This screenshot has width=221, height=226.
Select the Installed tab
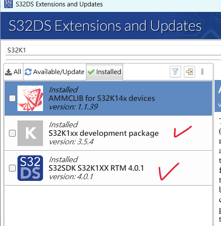point(105,72)
